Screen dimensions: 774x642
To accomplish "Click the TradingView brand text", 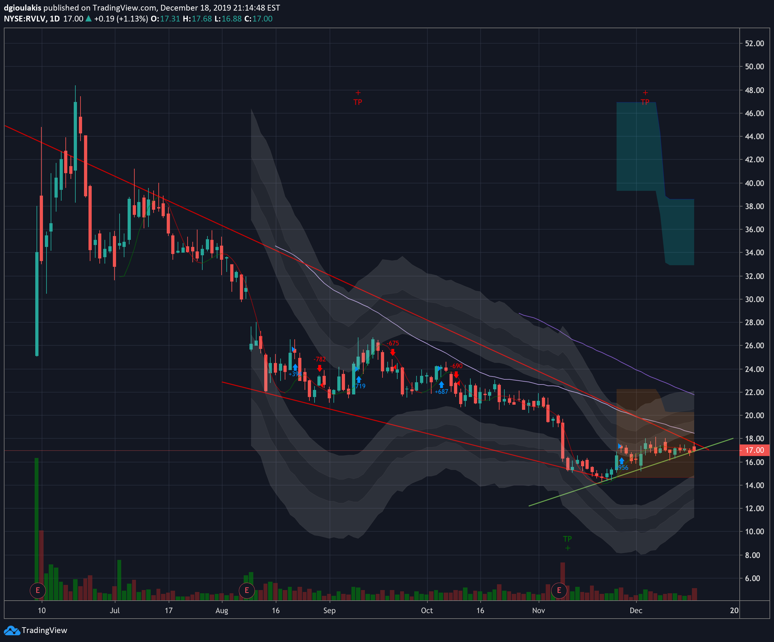I will pyautogui.click(x=44, y=630).
